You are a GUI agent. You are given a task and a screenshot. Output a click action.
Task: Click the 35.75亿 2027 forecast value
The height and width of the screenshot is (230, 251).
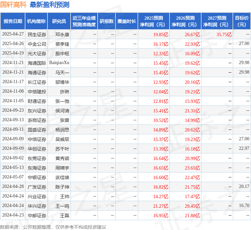[224, 34]
